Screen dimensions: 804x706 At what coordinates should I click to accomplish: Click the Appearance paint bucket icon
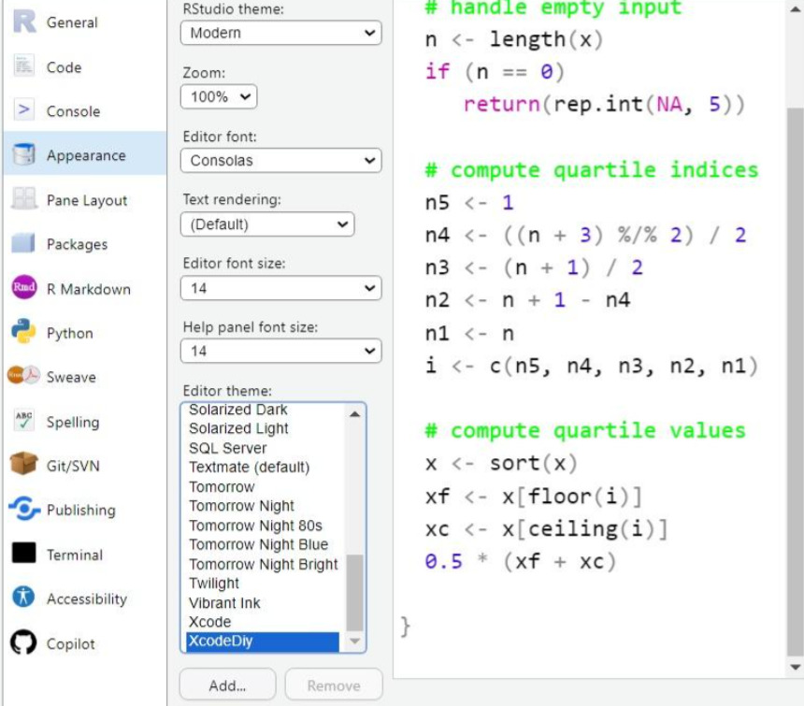(x=23, y=154)
